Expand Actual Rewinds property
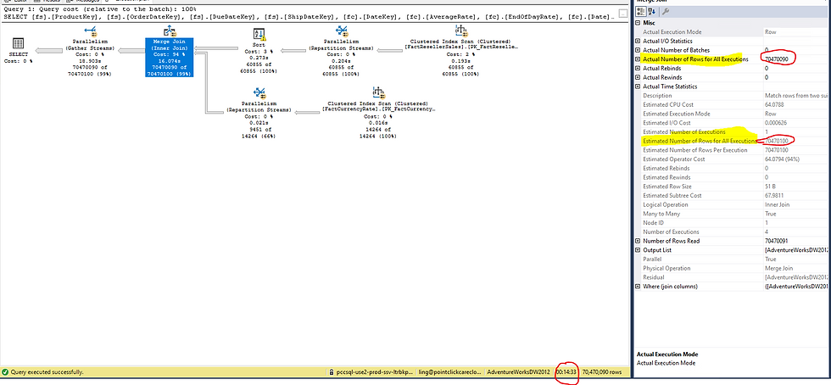 (x=638, y=77)
